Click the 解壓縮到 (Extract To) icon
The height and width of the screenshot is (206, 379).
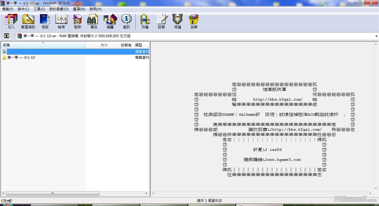[x=28, y=21]
